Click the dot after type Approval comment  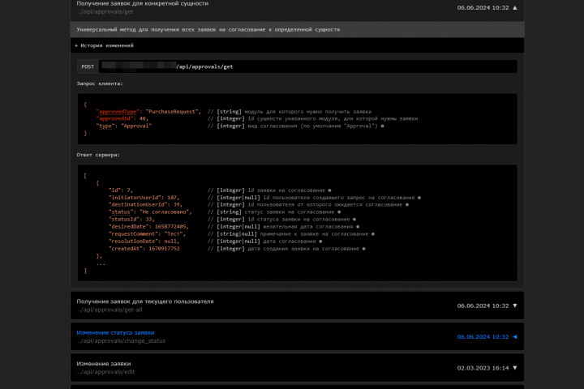pyautogui.click(x=383, y=126)
